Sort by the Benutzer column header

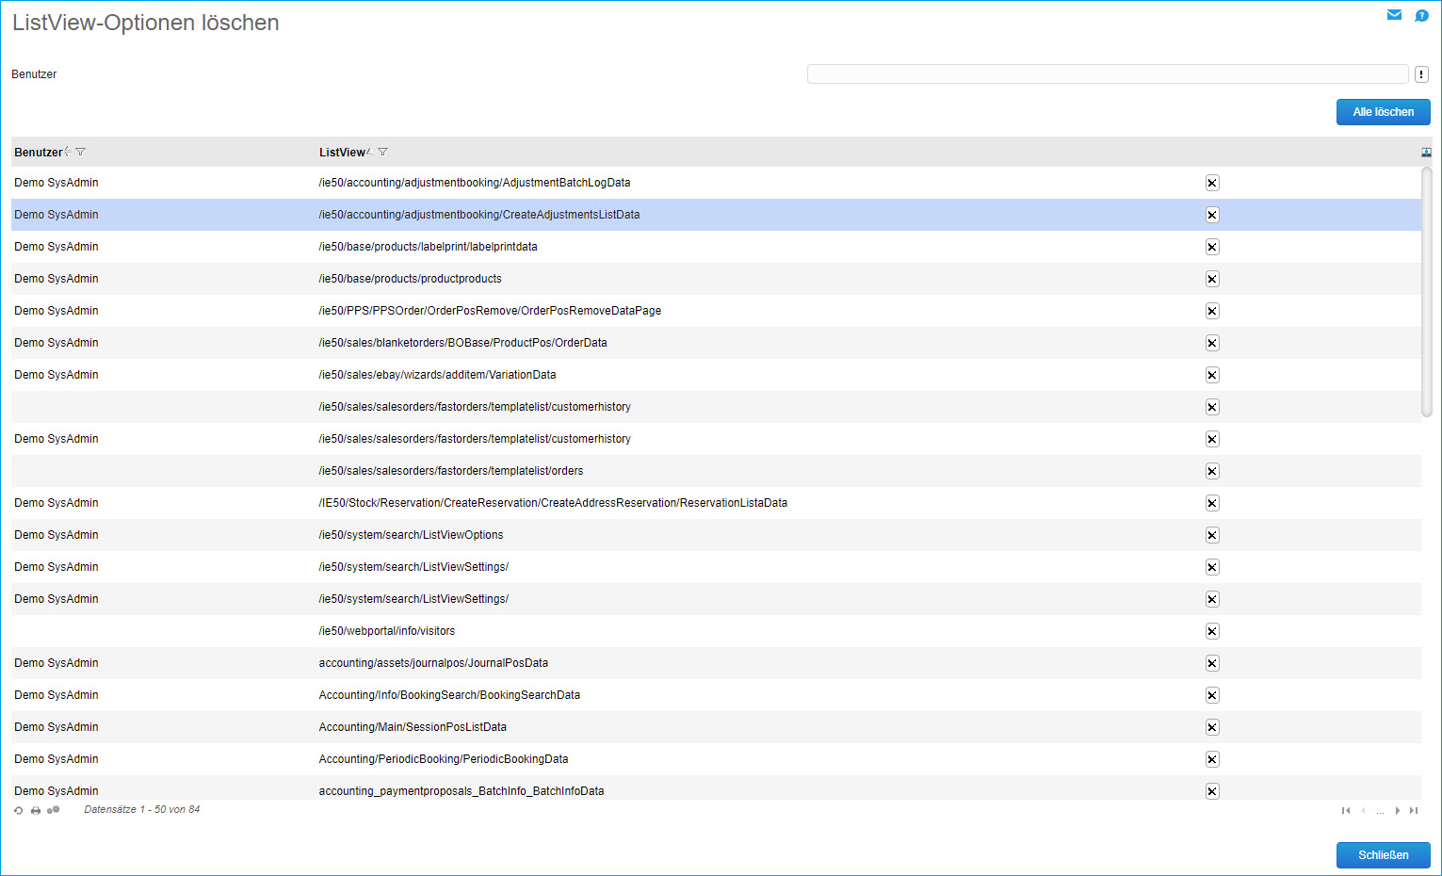click(x=38, y=153)
